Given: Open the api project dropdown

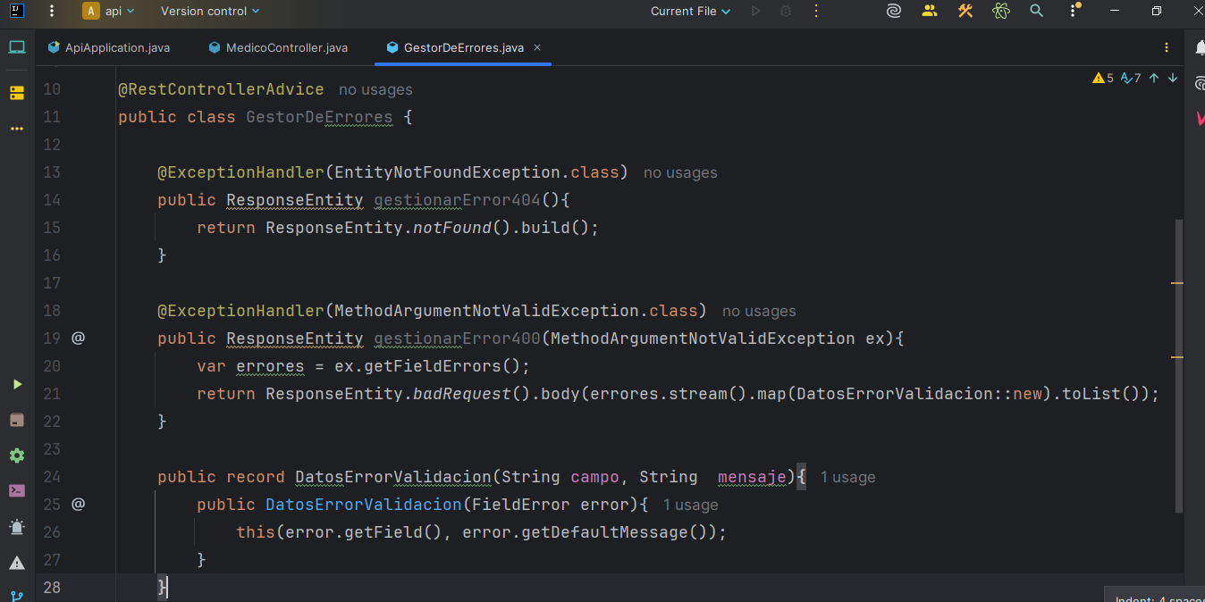Looking at the screenshot, I should pyautogui.click(x=109, y=12).
